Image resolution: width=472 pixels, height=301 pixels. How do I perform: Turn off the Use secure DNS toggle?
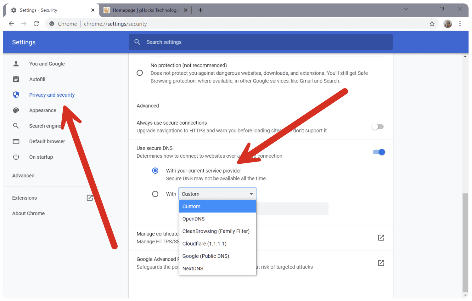[379, 152]
